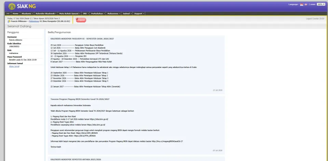Click the Berita/Pengumuman heading
Viewport: 328px width, 161px height.
pos(59,32)
